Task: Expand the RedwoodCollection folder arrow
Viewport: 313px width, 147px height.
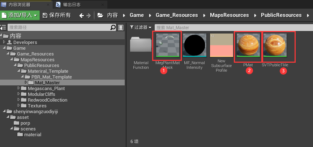Action: pos(18,99)
